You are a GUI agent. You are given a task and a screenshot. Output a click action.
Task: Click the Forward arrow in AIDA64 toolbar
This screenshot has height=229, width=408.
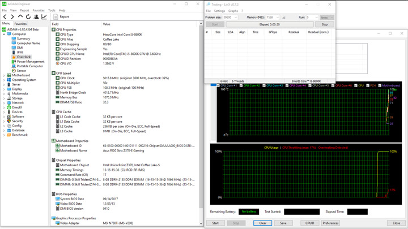(x=12, y=17)
